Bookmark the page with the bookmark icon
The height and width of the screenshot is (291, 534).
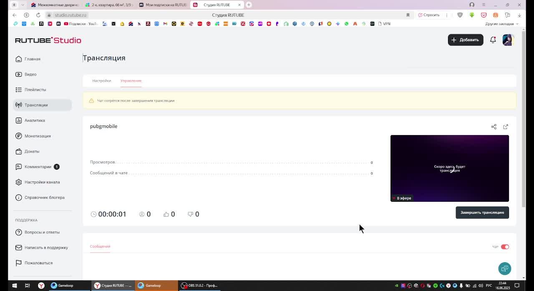tap(408, 15)
